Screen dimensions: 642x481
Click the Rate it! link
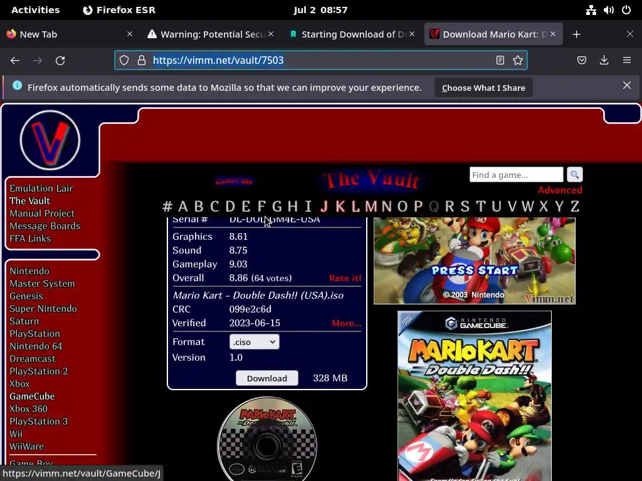coord(345,278)
